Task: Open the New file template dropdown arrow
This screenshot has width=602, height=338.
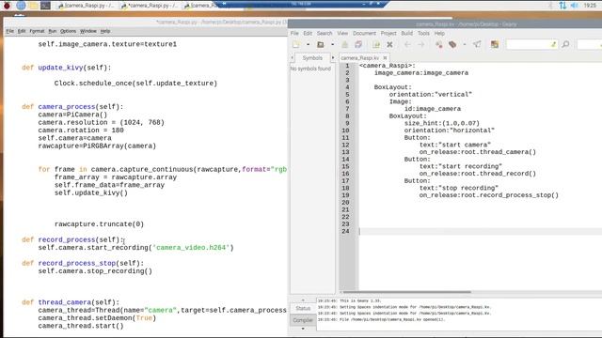Action: tap(308, 45)
